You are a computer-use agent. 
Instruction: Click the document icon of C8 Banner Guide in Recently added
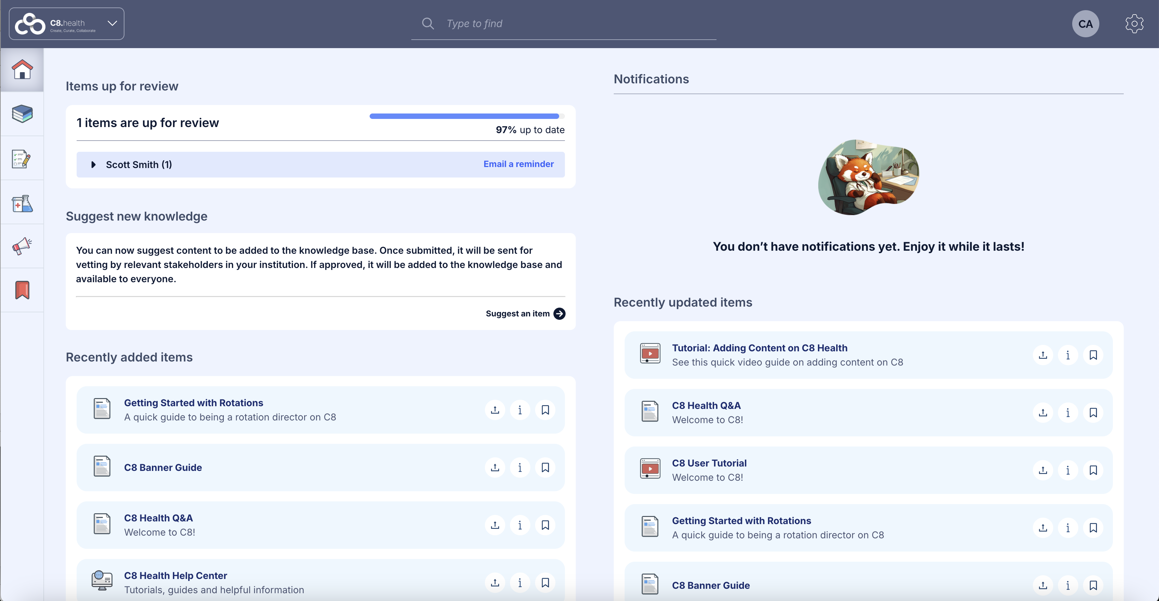coord(102,466)
